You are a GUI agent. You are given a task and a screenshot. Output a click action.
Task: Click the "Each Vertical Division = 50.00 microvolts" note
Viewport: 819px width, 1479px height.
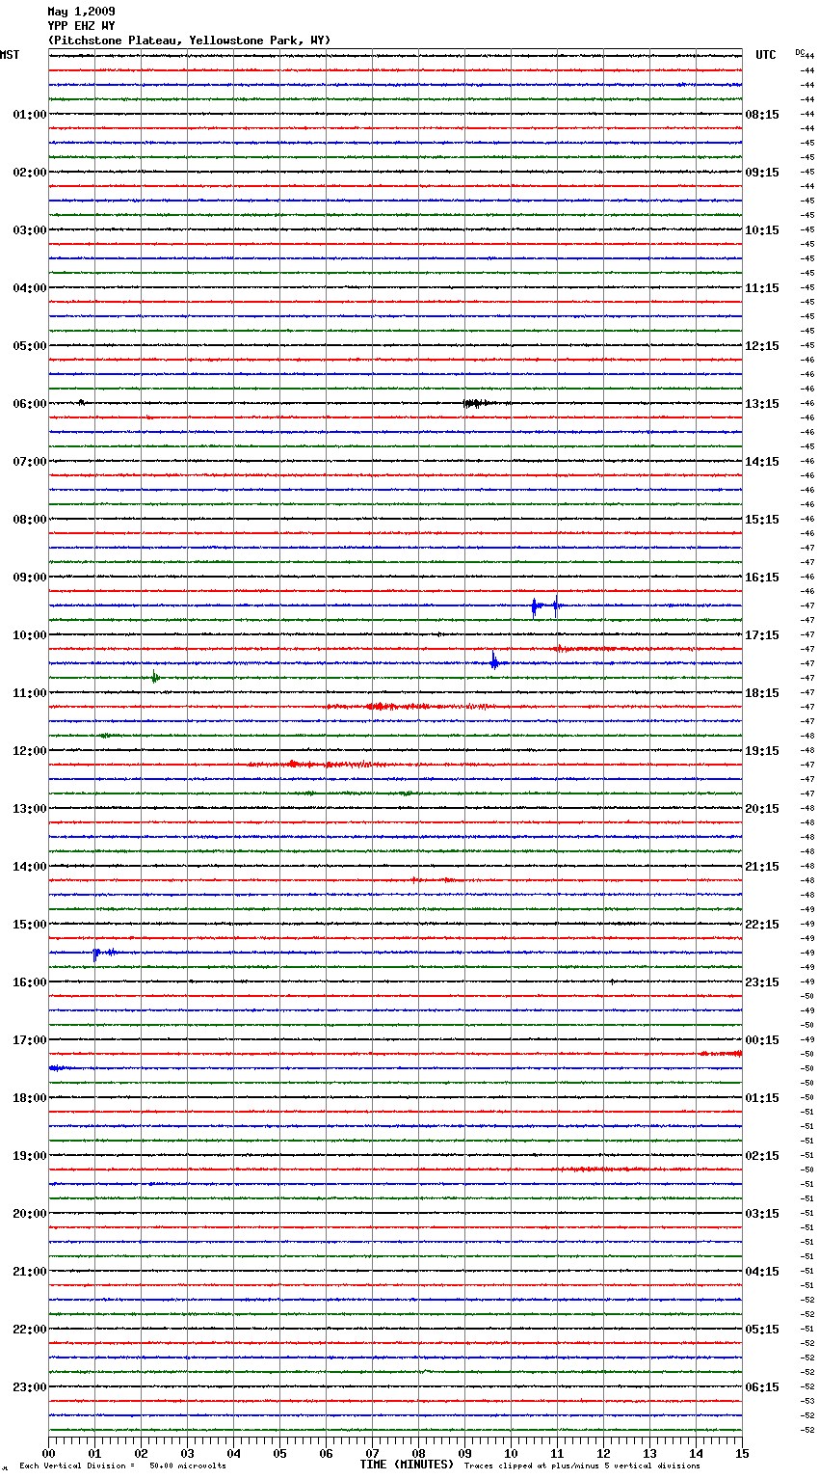pyautogui.click(x=122, y=1466)
